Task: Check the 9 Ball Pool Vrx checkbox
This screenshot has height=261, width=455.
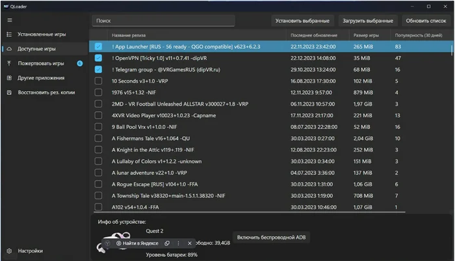Action: tap(98, 127)
